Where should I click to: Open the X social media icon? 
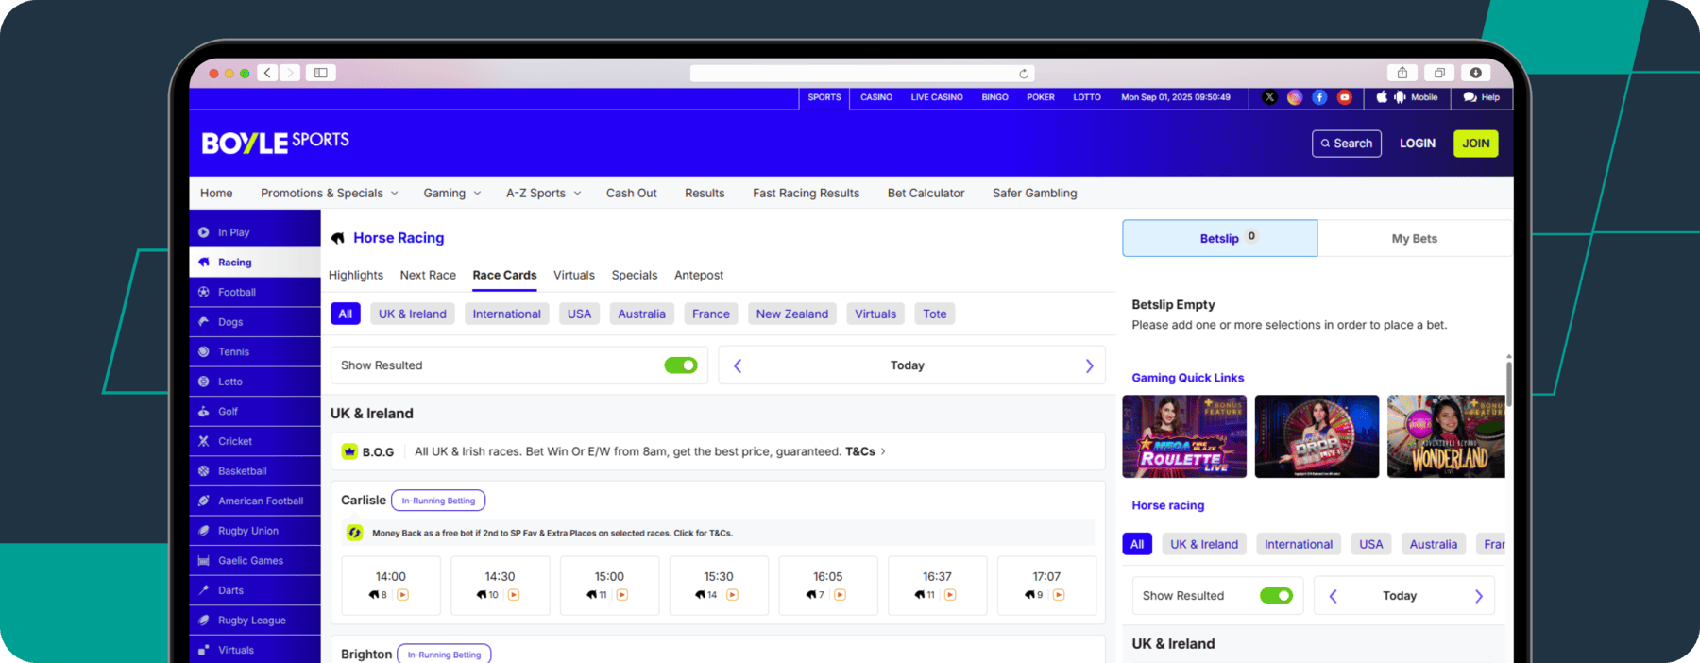(1269, 97)
